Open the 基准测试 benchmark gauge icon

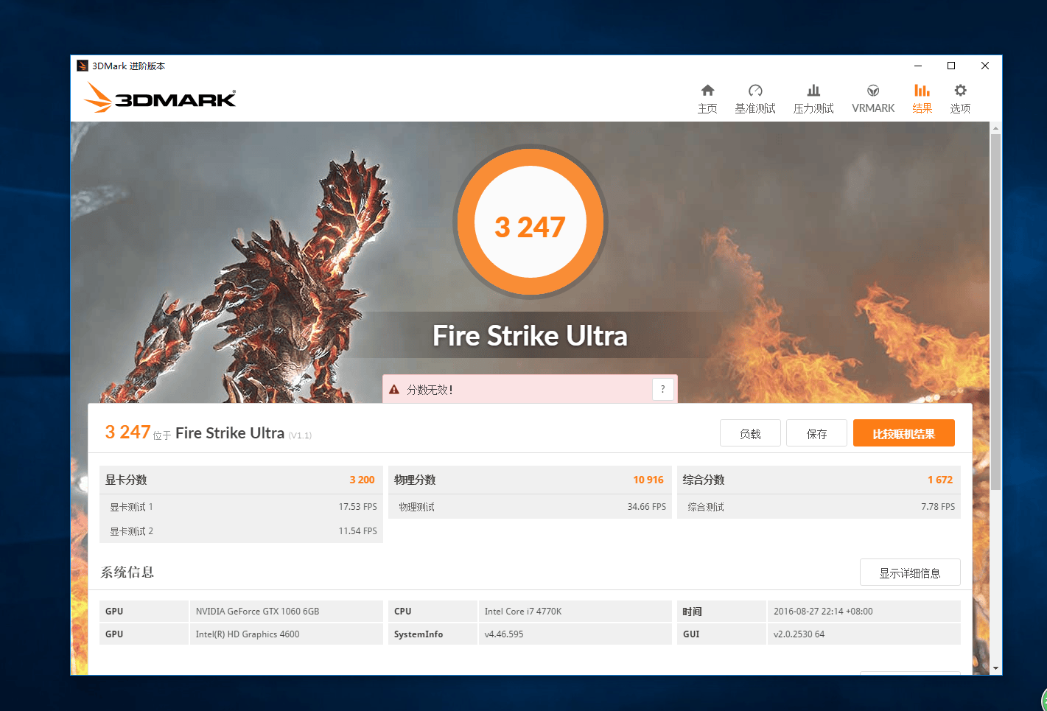[x=755, y=91]
